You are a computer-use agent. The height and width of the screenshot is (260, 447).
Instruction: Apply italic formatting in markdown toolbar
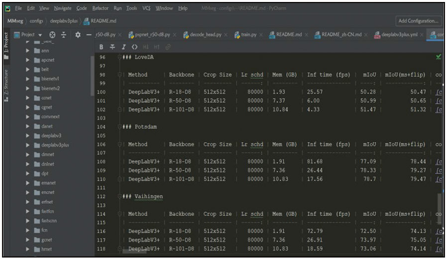point(123,47)
